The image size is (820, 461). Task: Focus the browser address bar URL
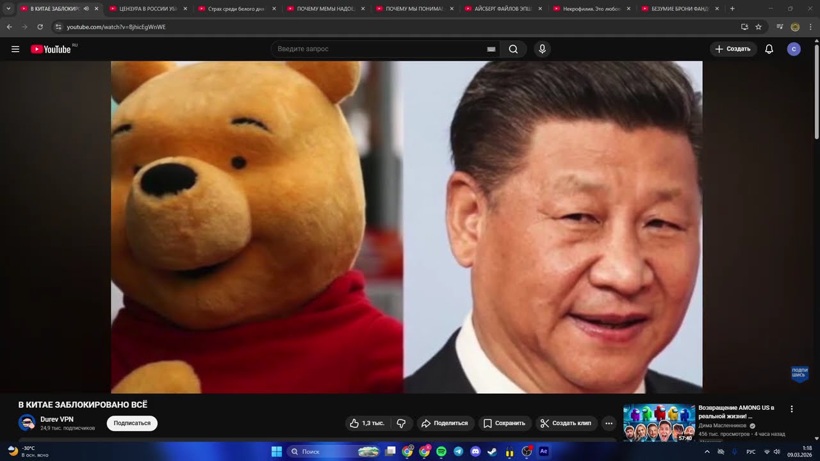click(x=116, y=27)
